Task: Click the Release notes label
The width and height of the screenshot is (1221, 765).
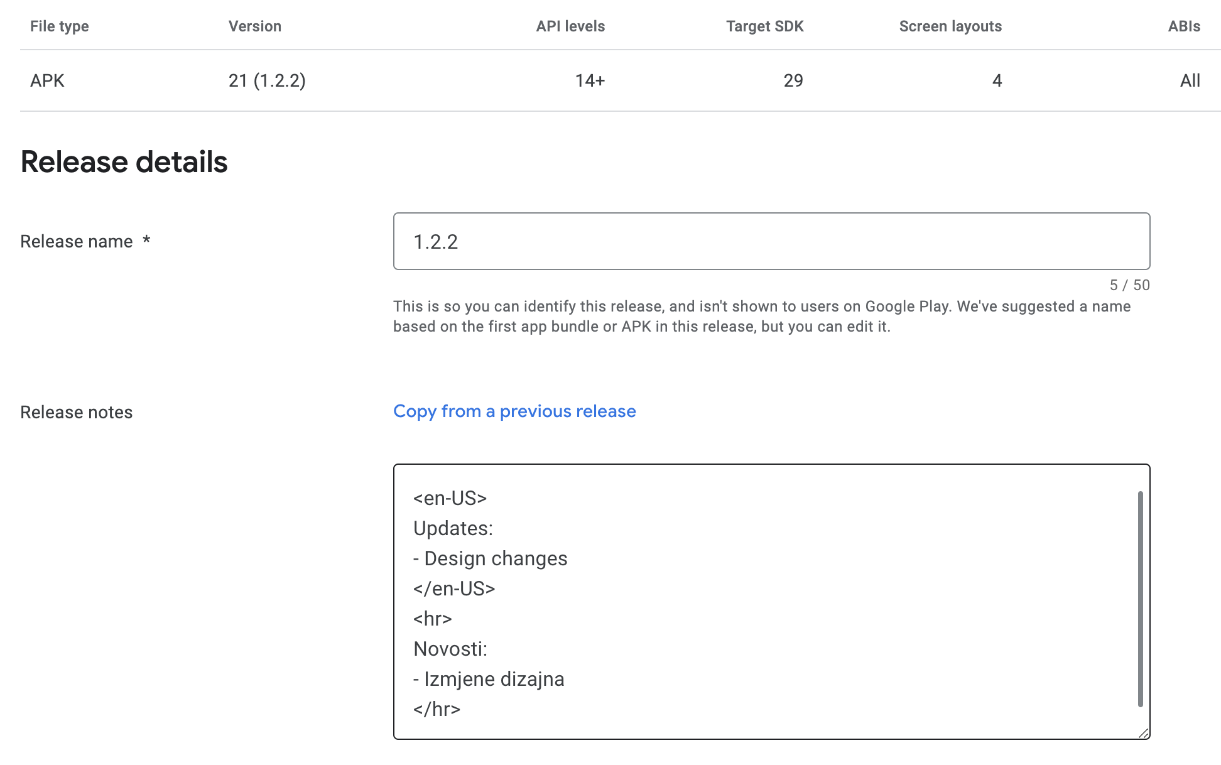Action: pos(77,413)
